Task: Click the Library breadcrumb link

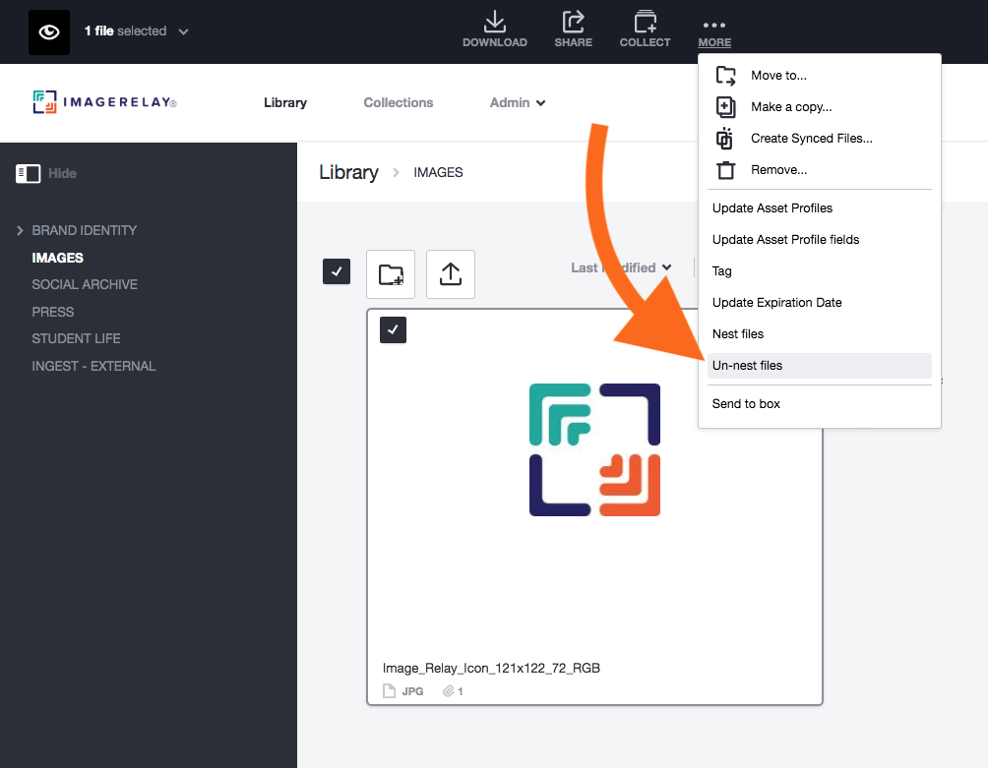Action: point(348,172)
